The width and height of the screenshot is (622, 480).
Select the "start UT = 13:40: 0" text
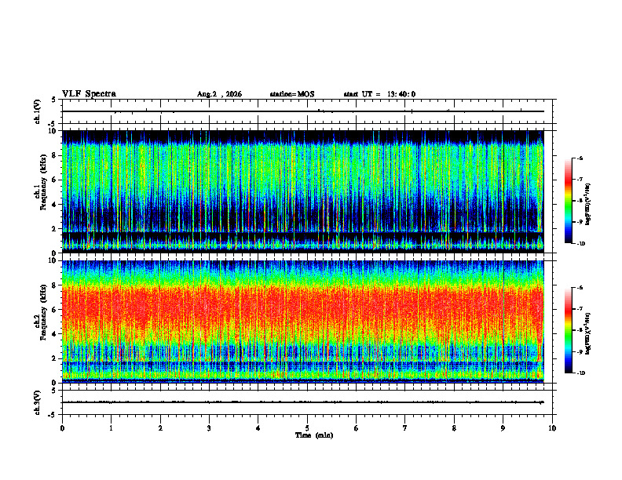(x=379, y=94)
